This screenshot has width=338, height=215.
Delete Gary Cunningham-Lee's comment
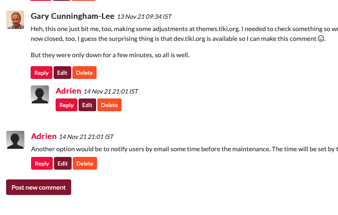click(84, 73)
